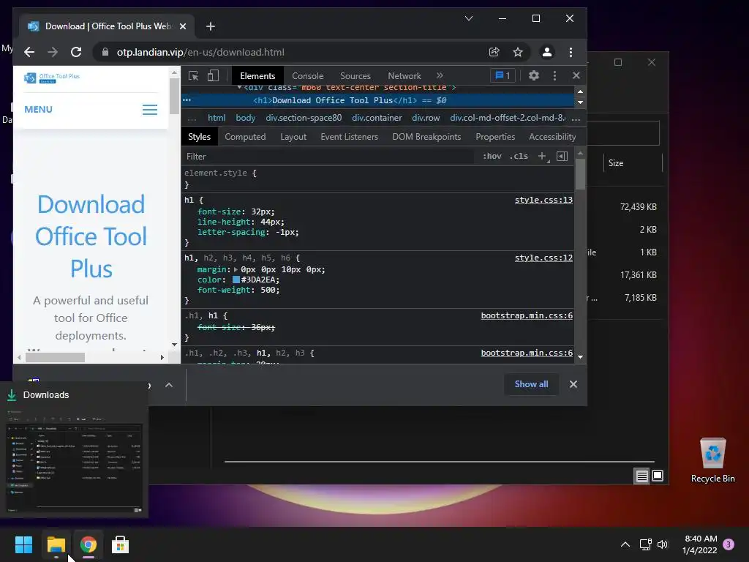Bookmark this page star icon
This screenshot has width=749, height=562.
(518, 52)
